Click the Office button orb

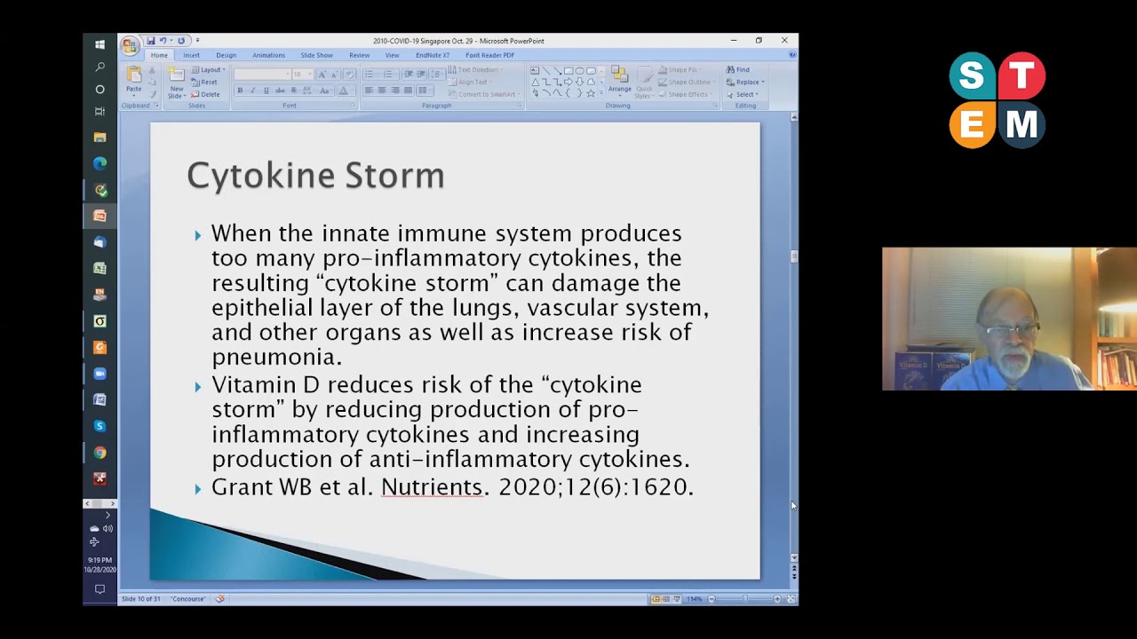[x=131, y=45]
